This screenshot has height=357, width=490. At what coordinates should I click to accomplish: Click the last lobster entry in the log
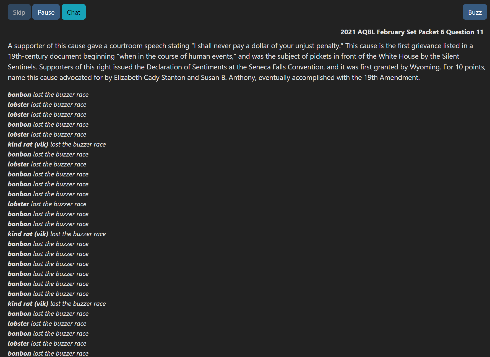[x=47, y=343]
